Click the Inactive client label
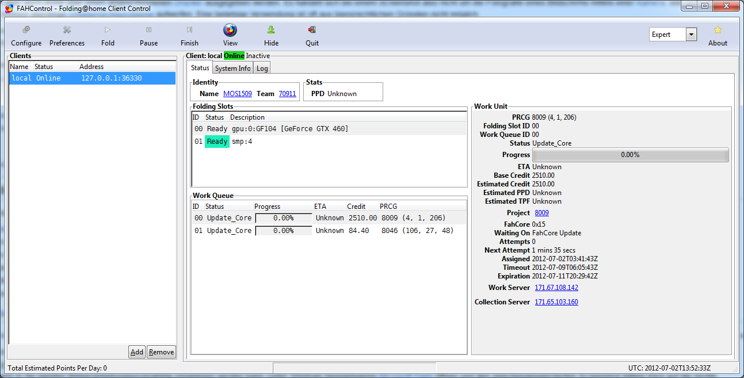The width and height of the screenshot is (744, 378). tap(258, 56)
